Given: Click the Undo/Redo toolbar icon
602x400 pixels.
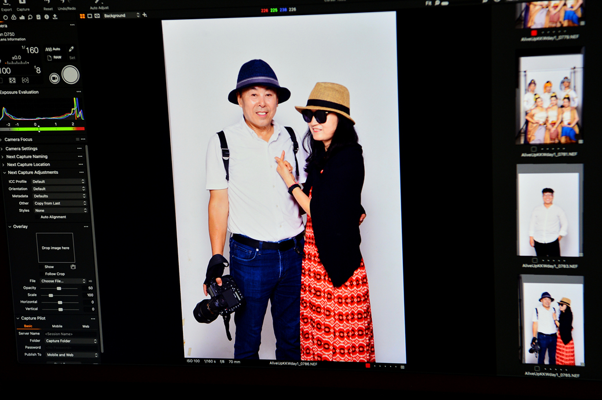Looking at the screenshot, I should click(66, 2).
